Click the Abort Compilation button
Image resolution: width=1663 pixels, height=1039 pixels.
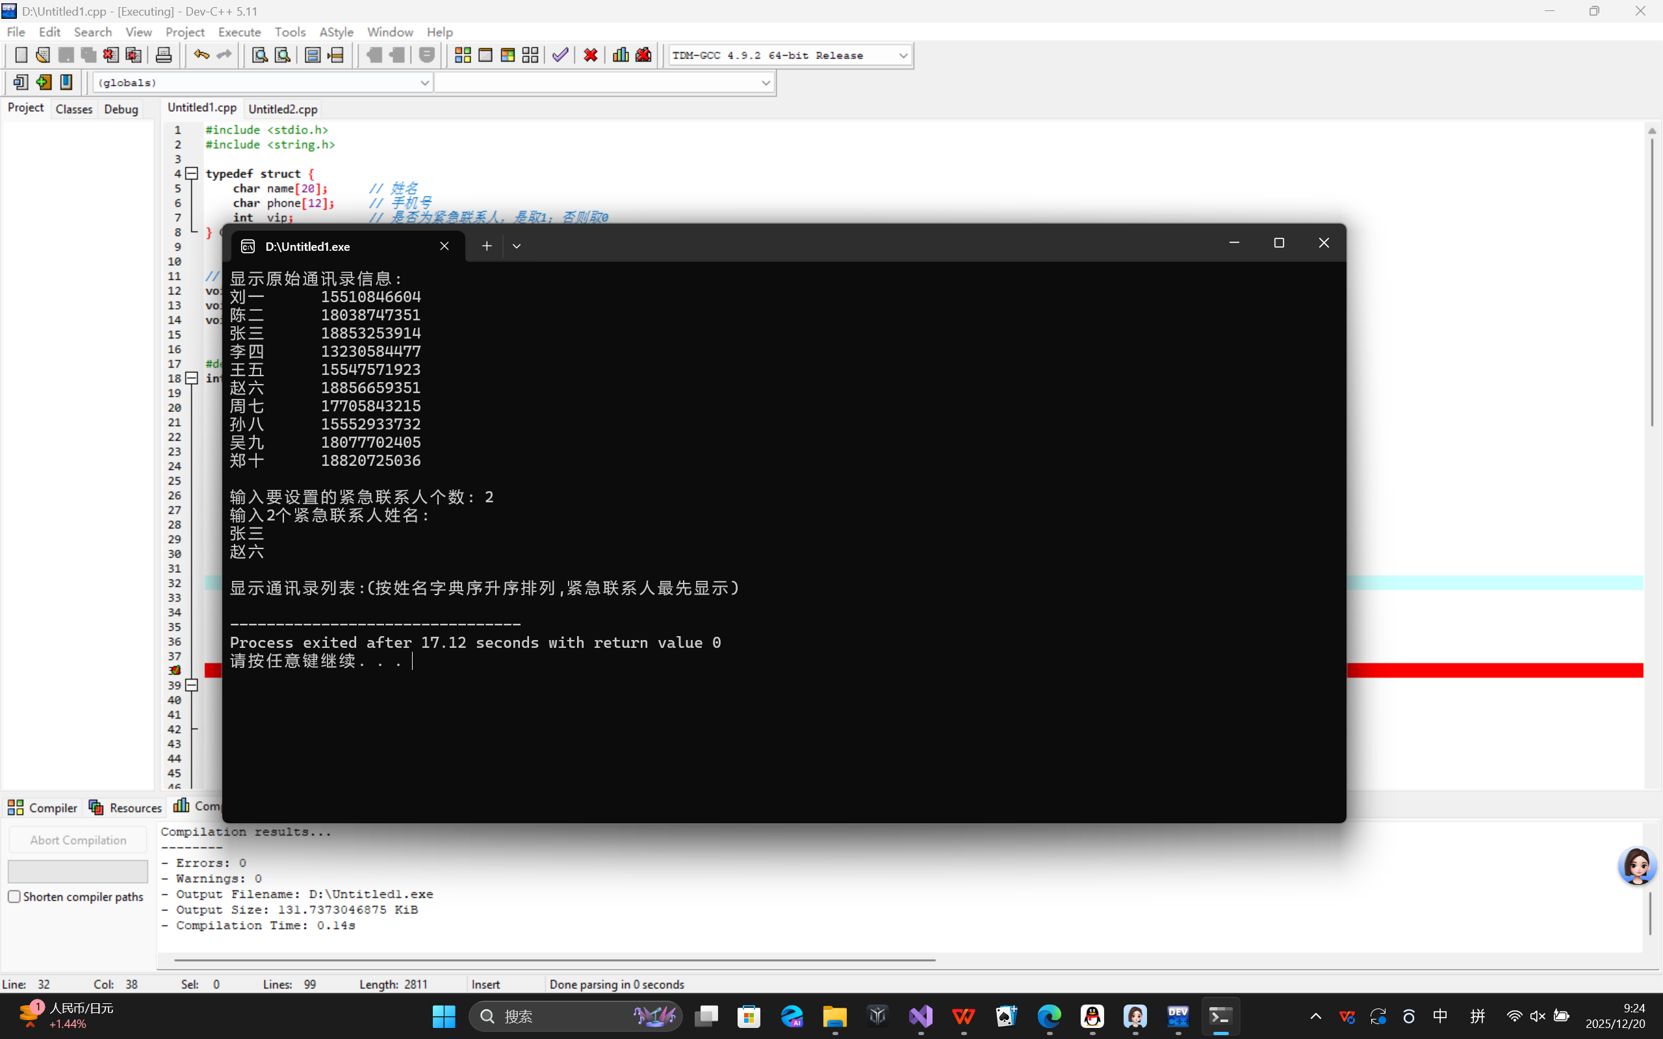pyautogui.click(x=77, y=840)
